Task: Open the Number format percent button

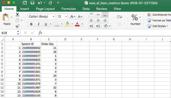Action: pos(135,17)
